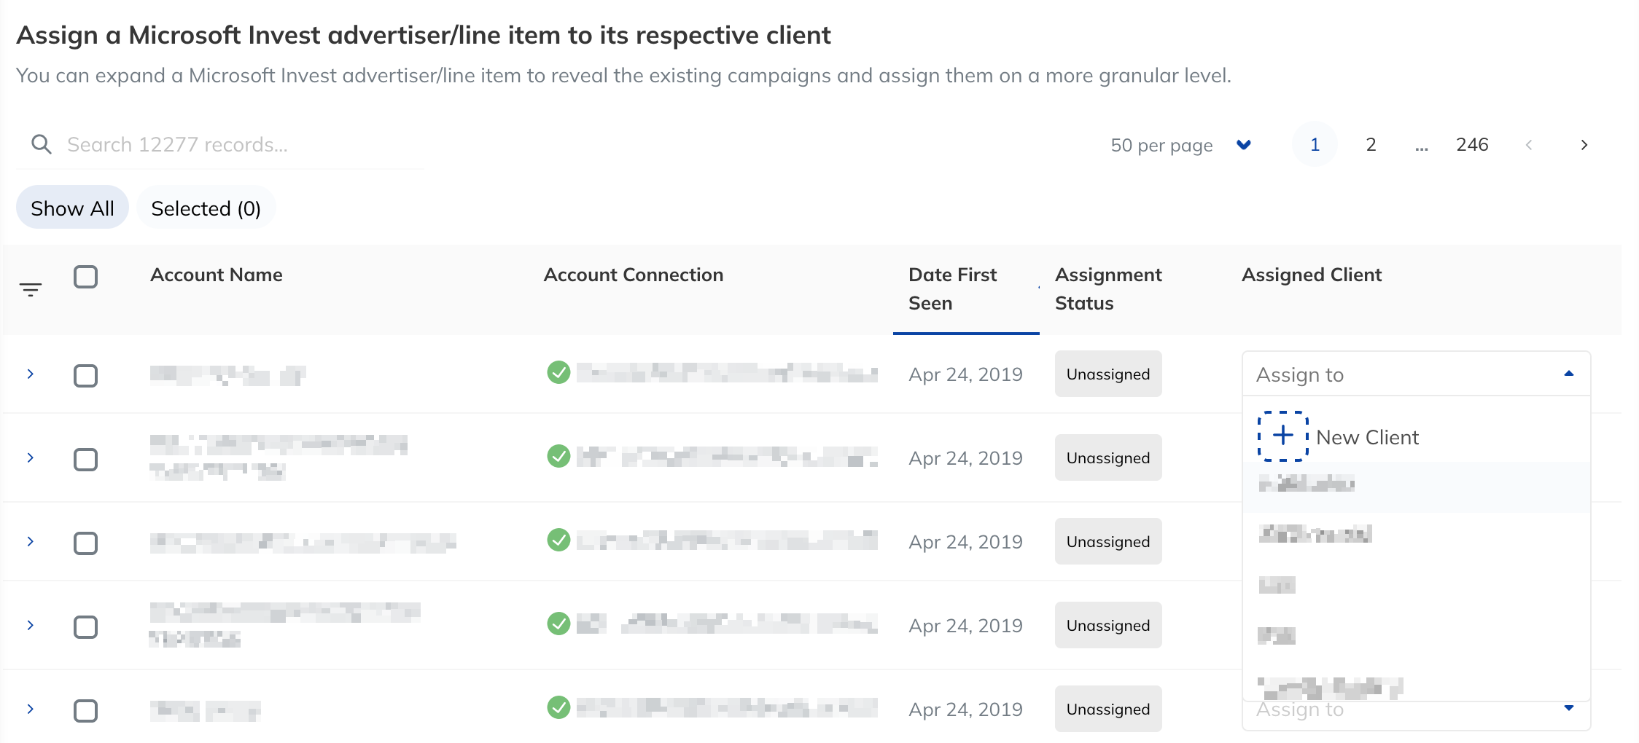Switch to Show All tab
Viewport: 1639px width, 743px height.
72,208
